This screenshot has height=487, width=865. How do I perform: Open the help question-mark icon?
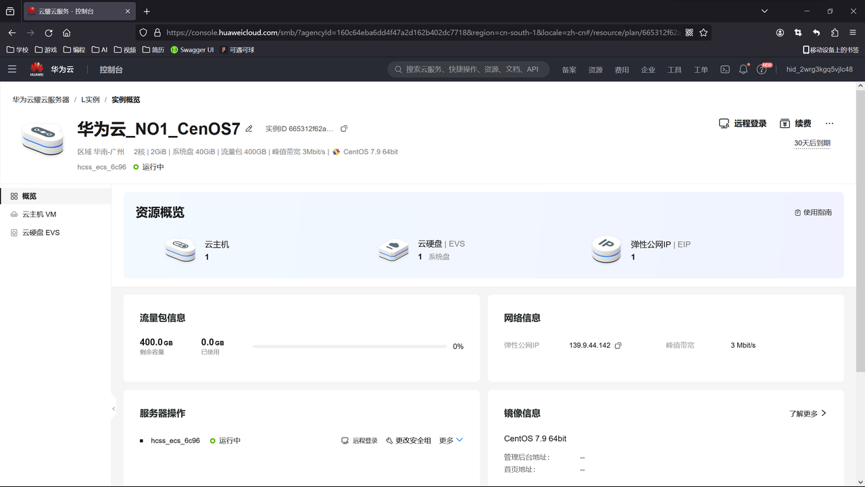(x=762, y=69)
